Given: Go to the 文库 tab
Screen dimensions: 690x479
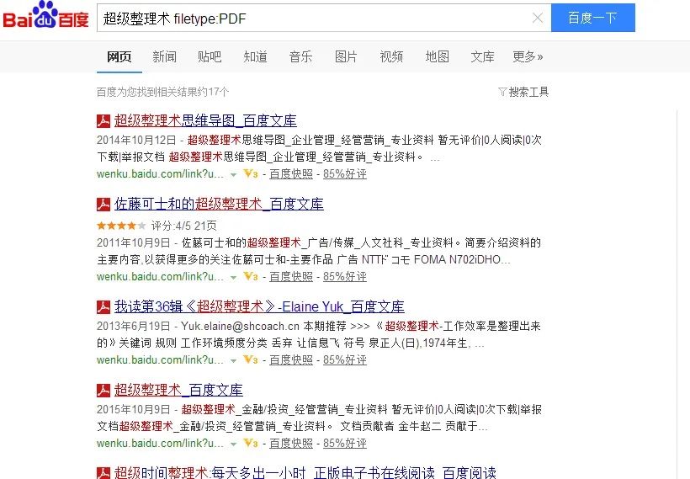Looking at the screenshot, I should click(x=482, y=56).
